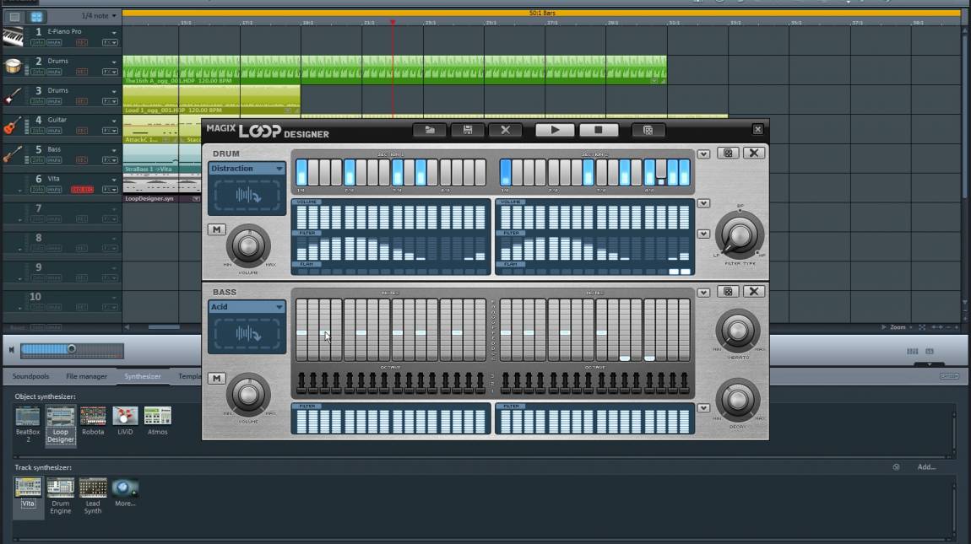Clear the pattern with the Loop Designer top X button
The height and width of the screenshot is (544, 971).
(x=505, y=130)
